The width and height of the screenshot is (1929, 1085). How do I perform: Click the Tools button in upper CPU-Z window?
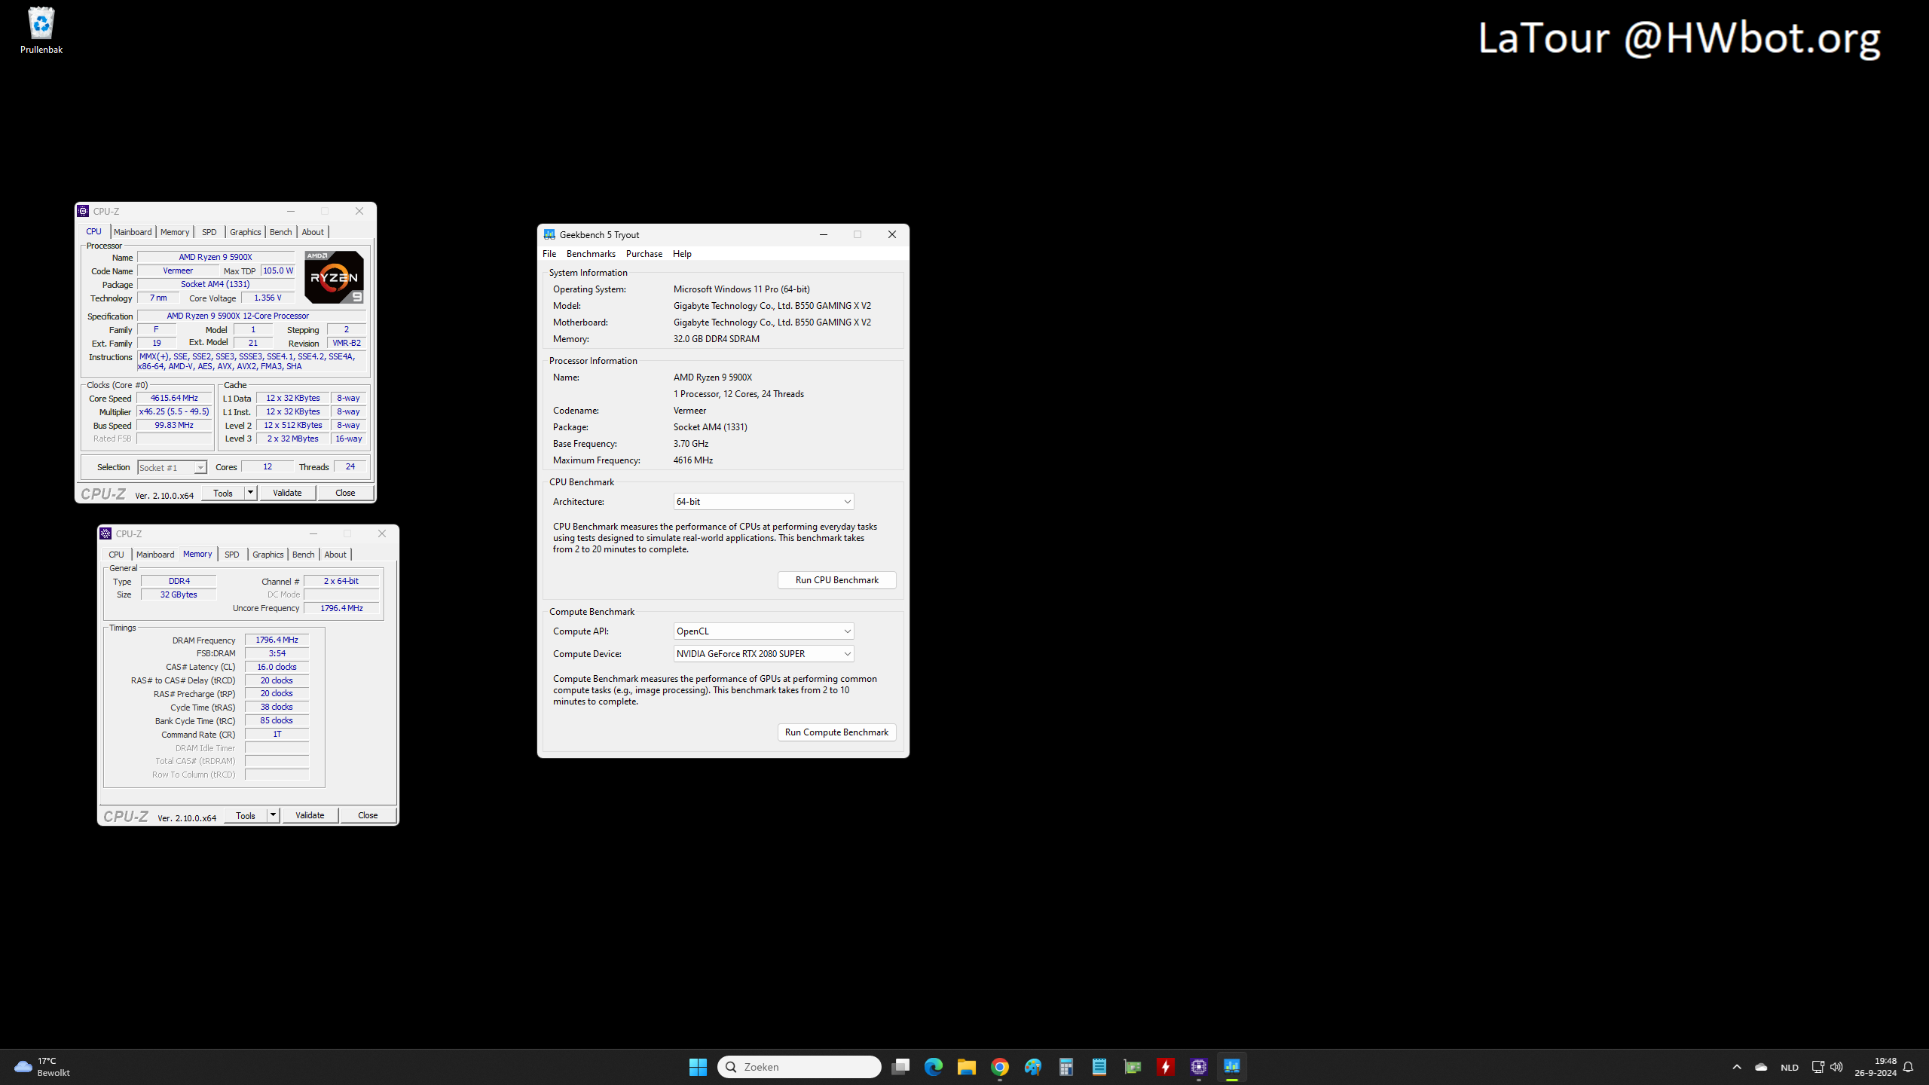223,493
